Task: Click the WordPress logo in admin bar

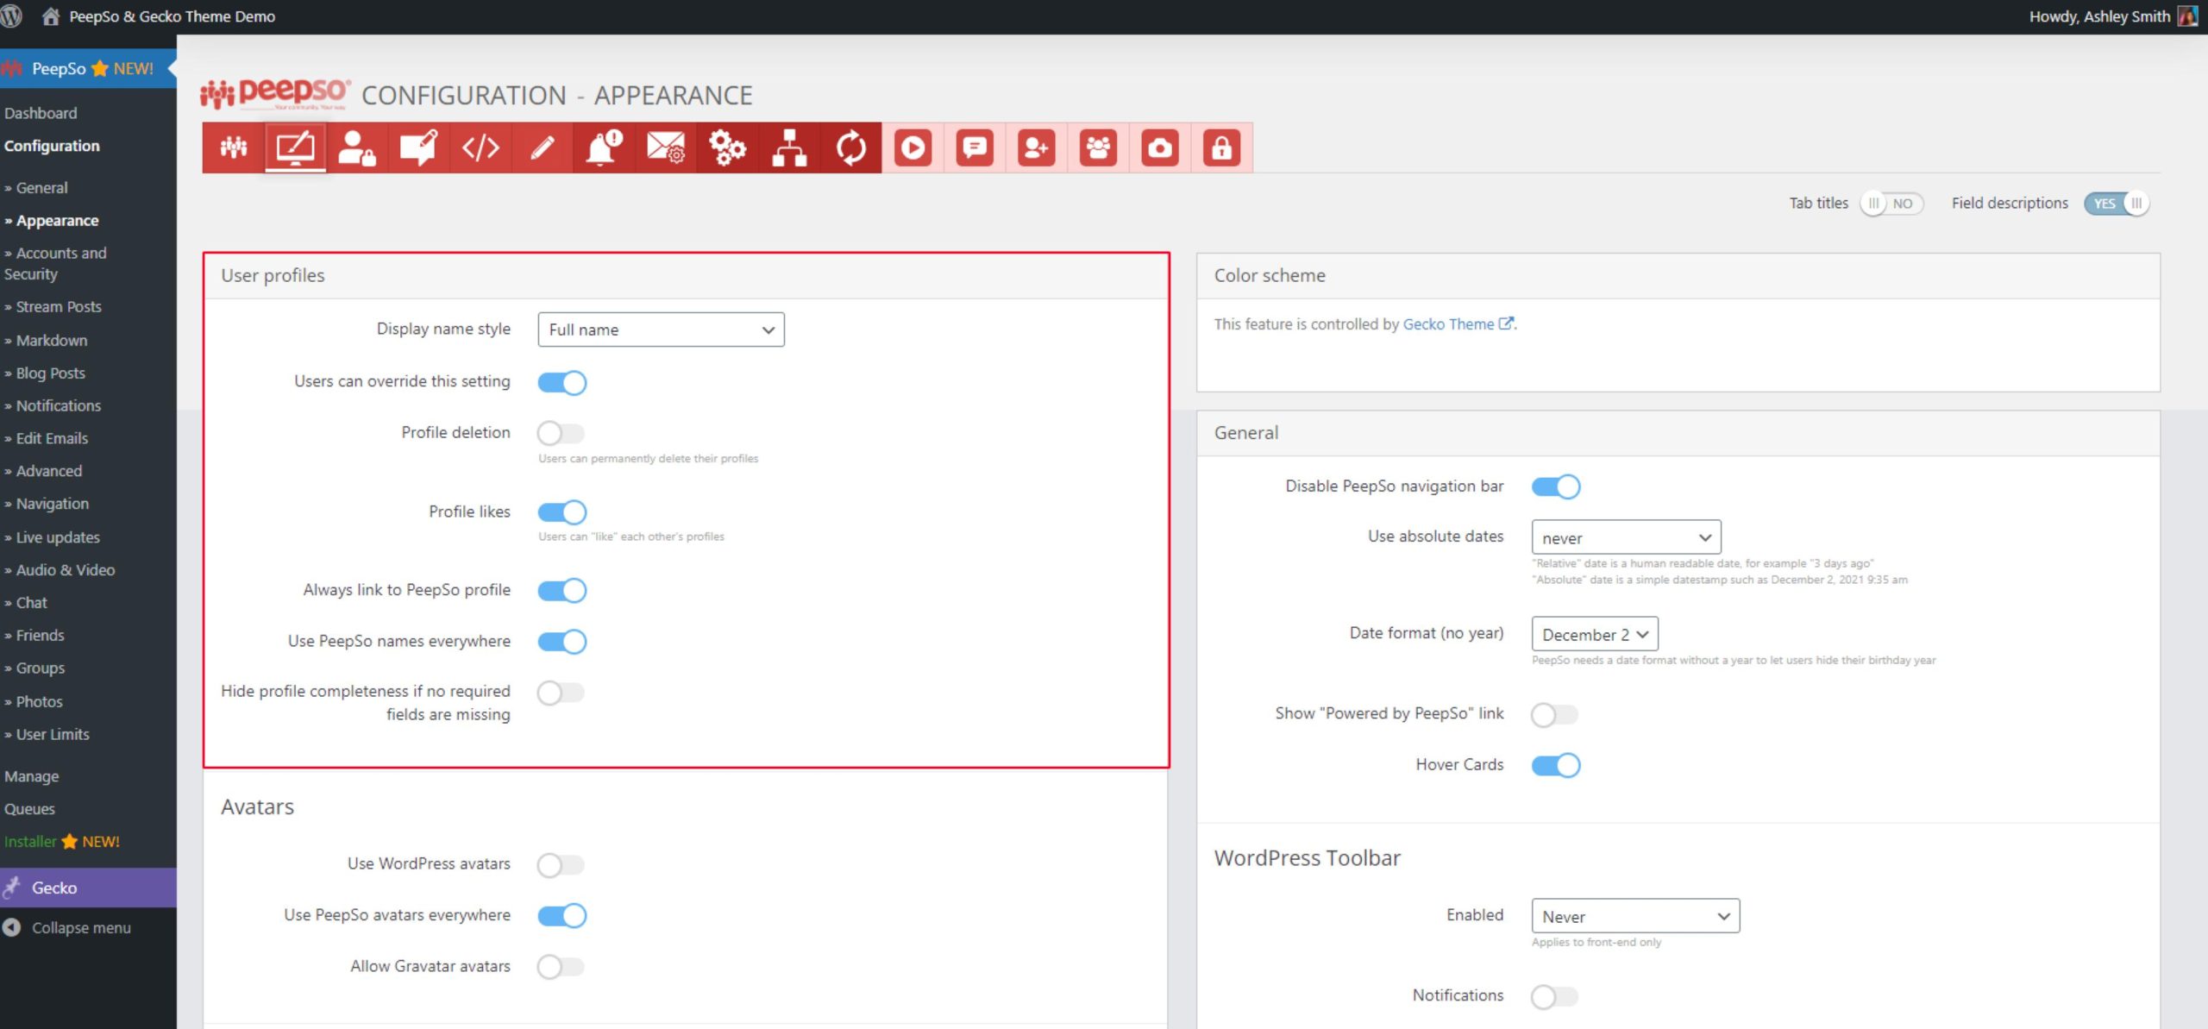Action: (11, 16)
